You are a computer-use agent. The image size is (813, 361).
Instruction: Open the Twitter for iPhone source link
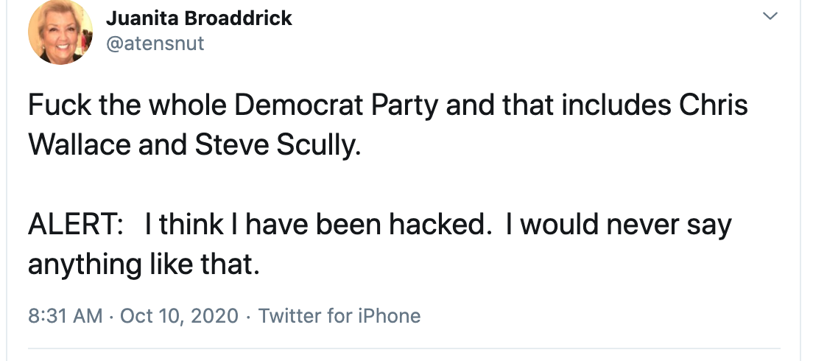tap(339, 316)
